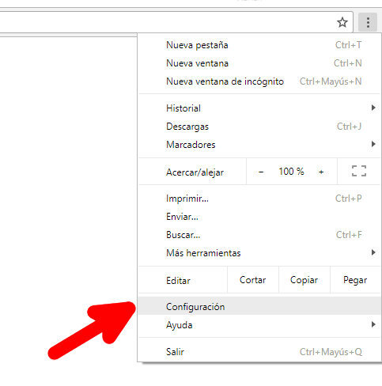The image size is (382, 386).
Task: Expand the Historial submenu
Action: [259, 108]
